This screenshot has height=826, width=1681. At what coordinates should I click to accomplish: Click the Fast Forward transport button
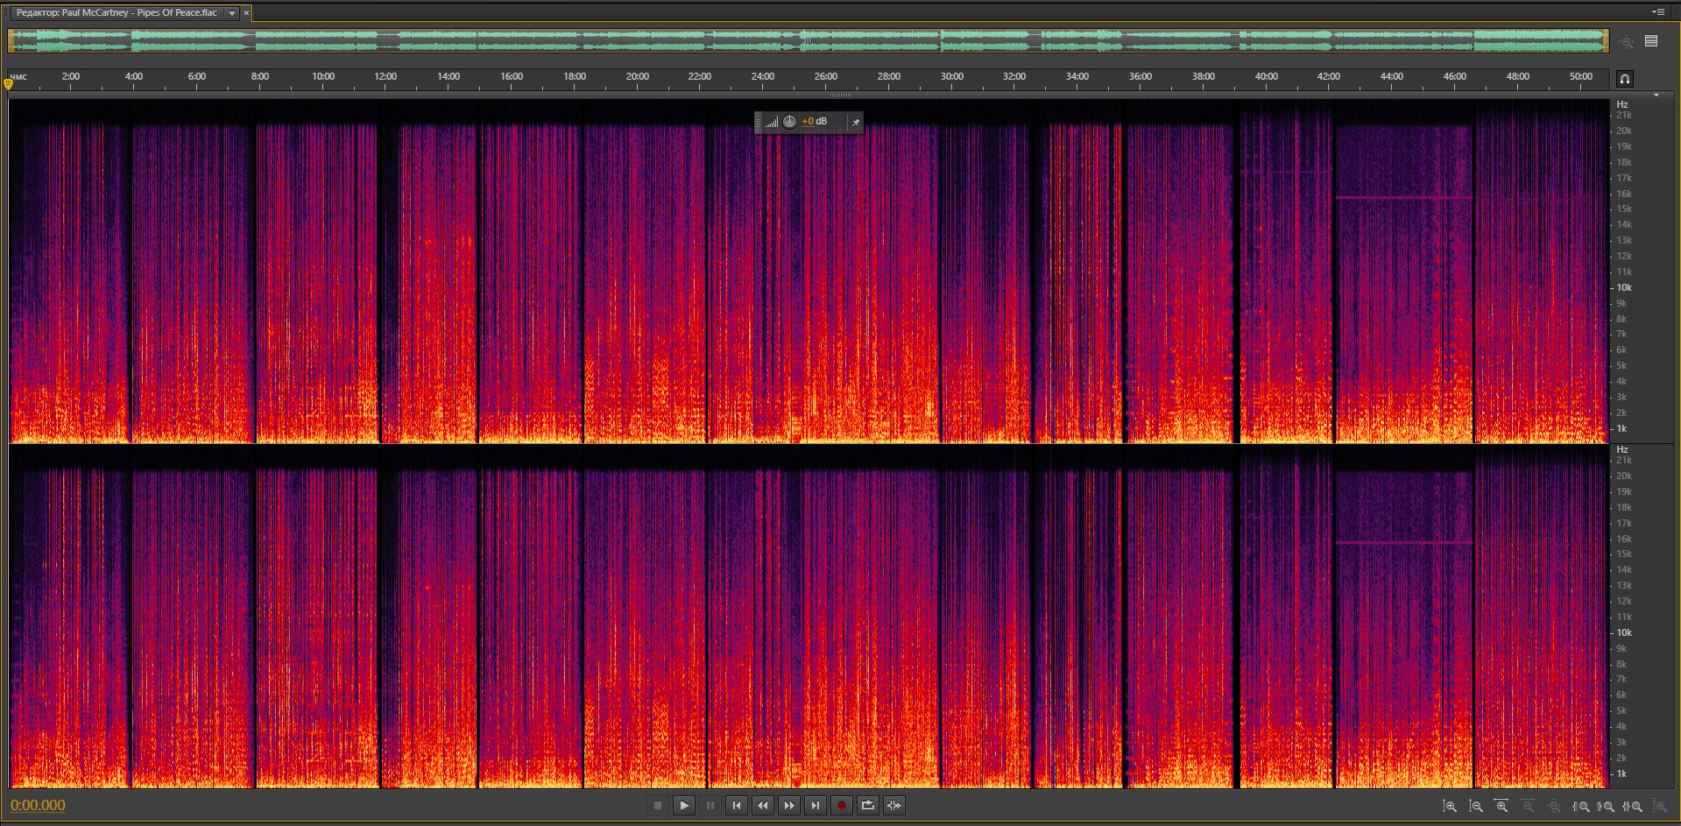click(x=789, y=806)
